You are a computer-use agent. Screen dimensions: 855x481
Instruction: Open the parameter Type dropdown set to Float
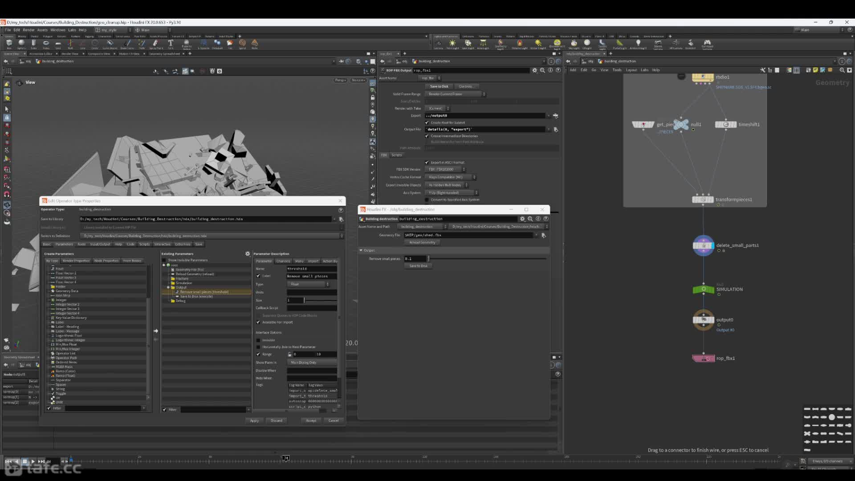point(308,284)
